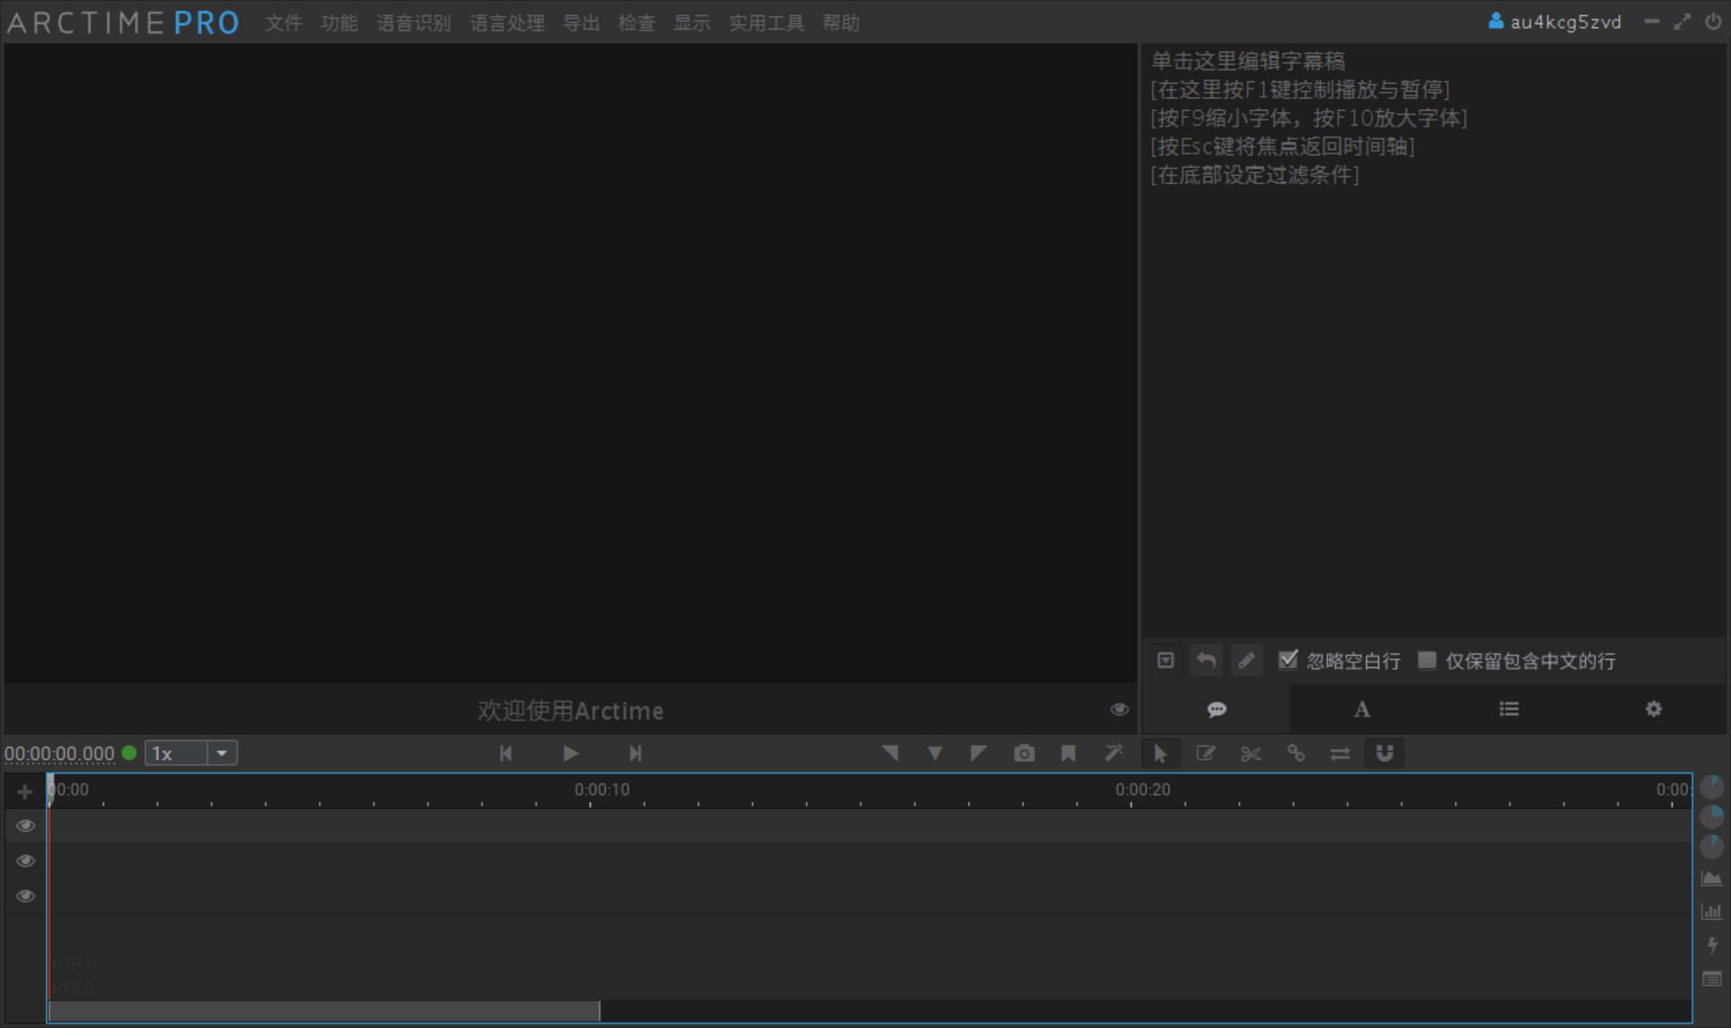Image resolution: width=1731 pixels, height=1028 pixels.
Task: Click the chain link tool icon
Action: tap(1296, 753)
